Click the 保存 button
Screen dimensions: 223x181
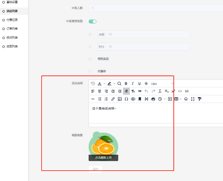click(x=95, y=169)
